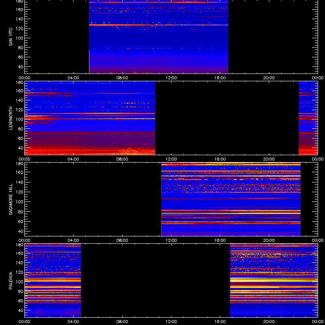Click the 100 frequency label on Sagamore Hill axis
325x325 pixels.
(19, 202)
